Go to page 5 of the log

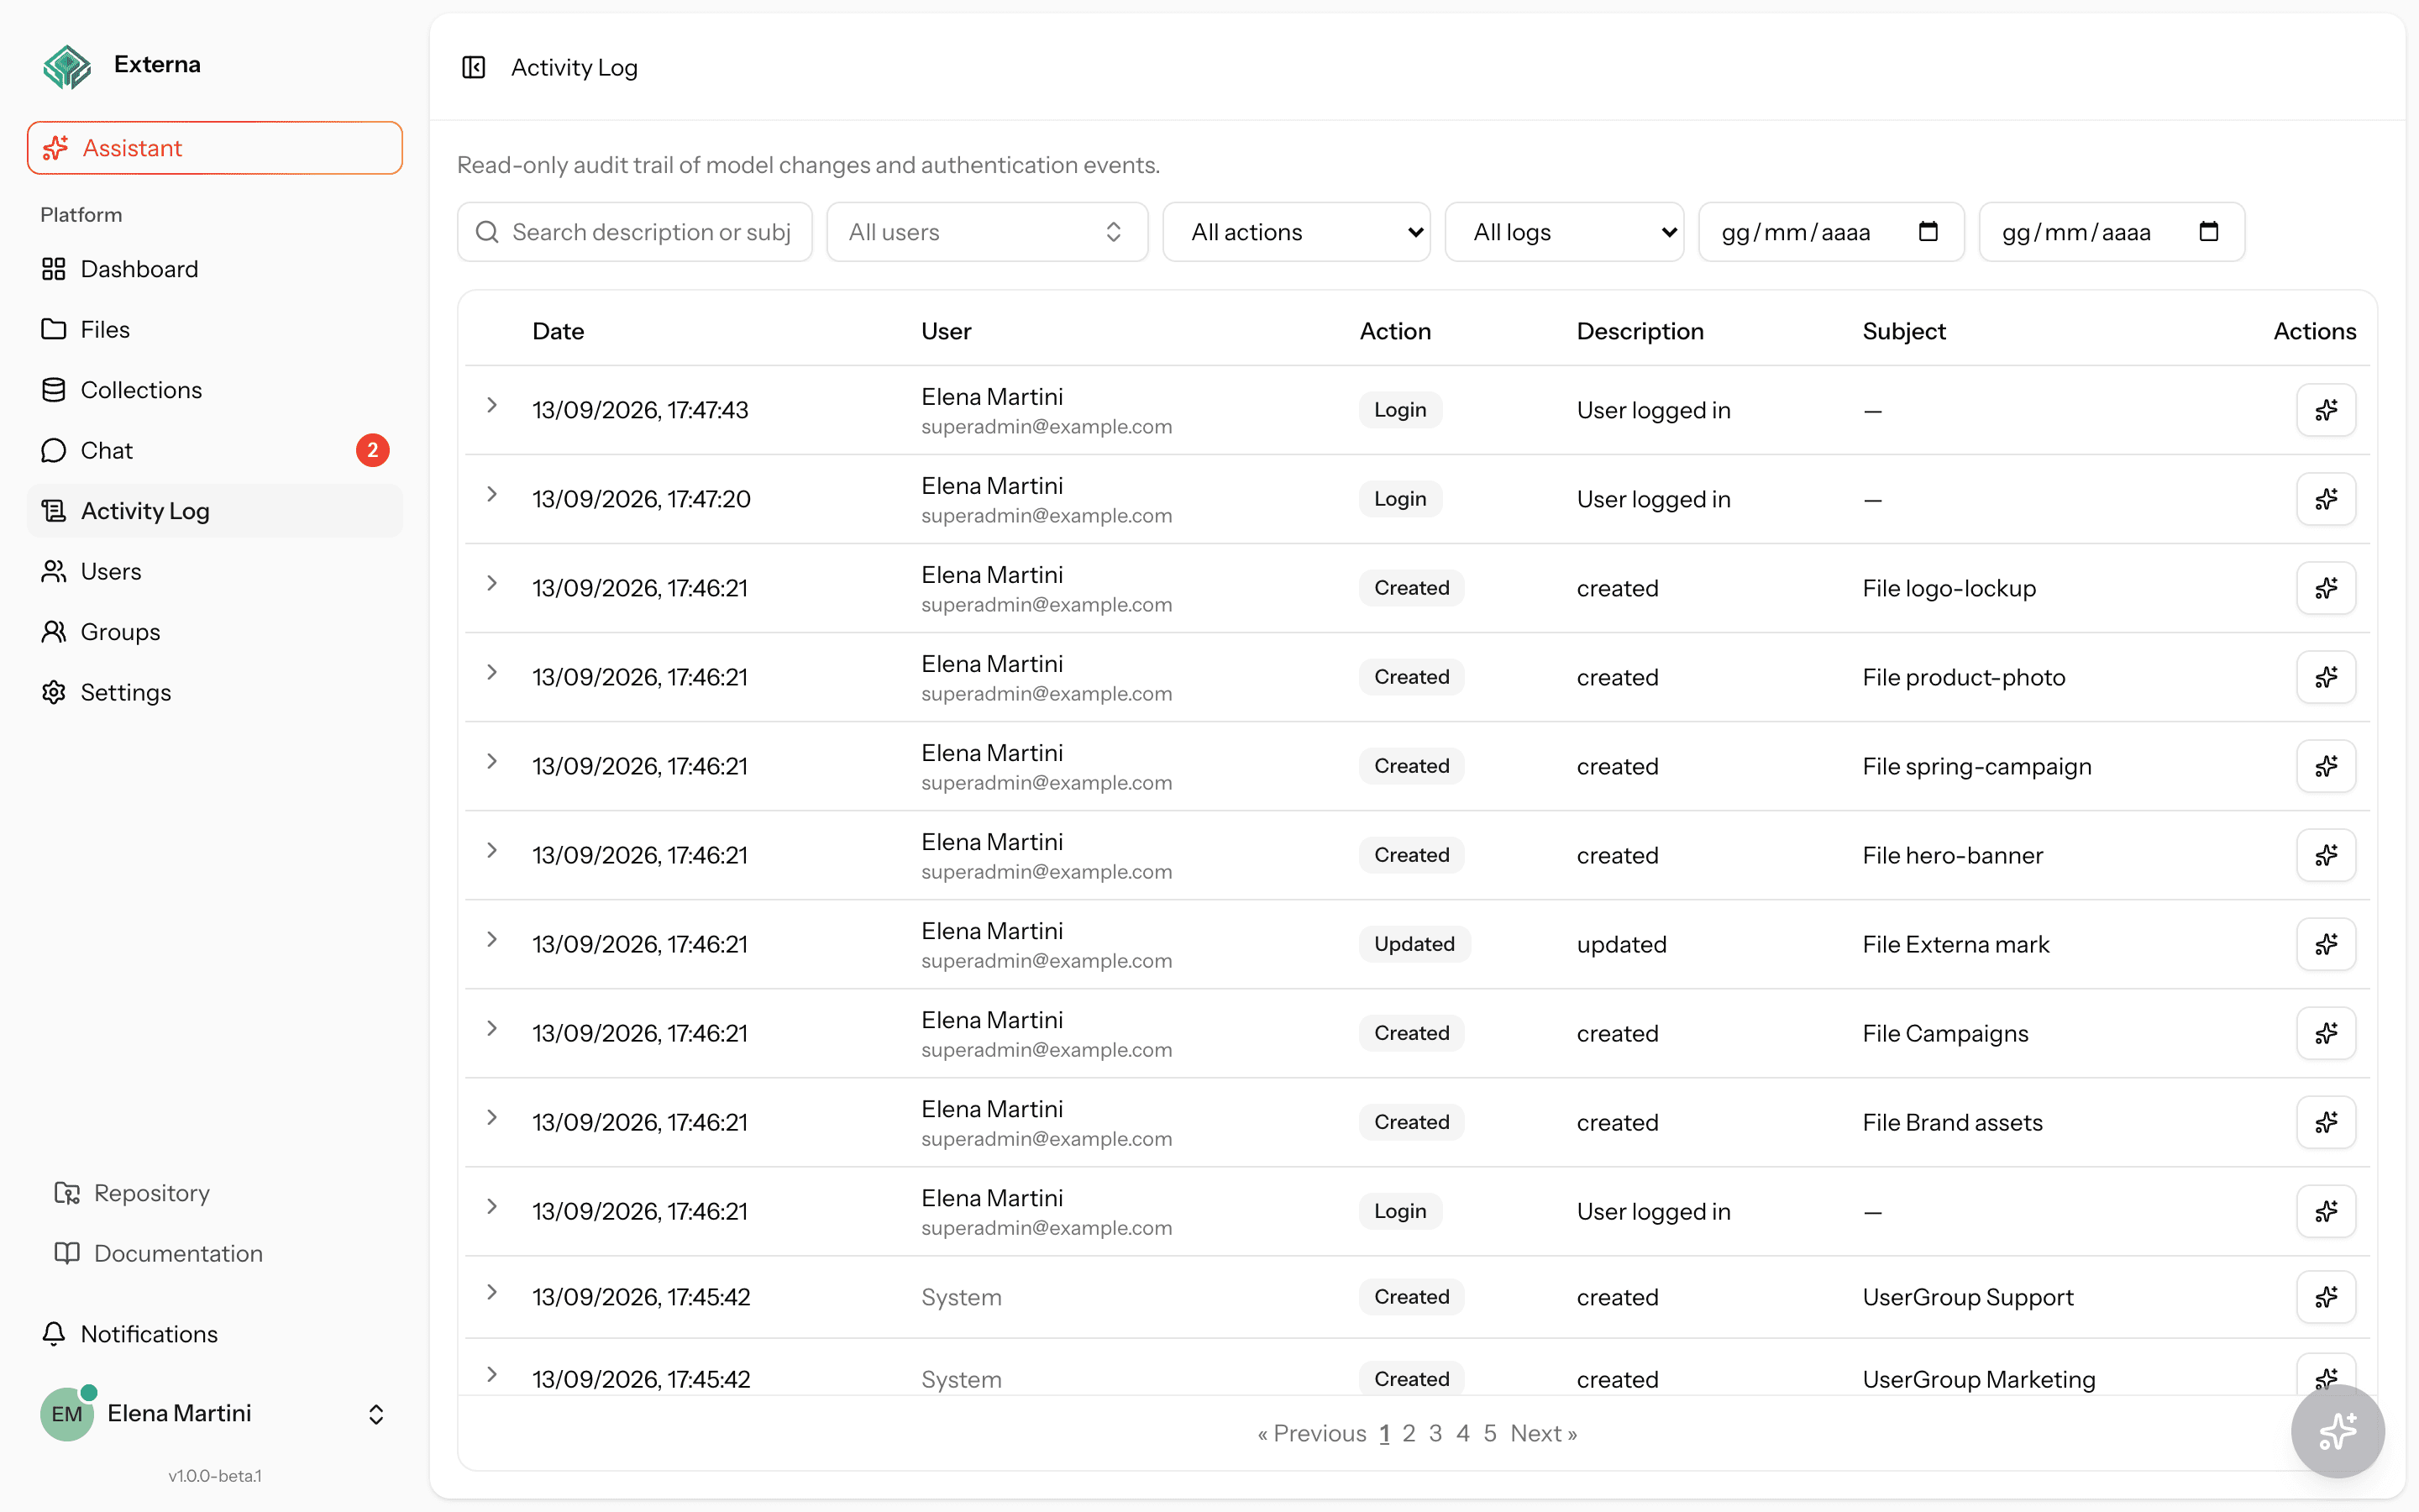click(1490, 1433)
